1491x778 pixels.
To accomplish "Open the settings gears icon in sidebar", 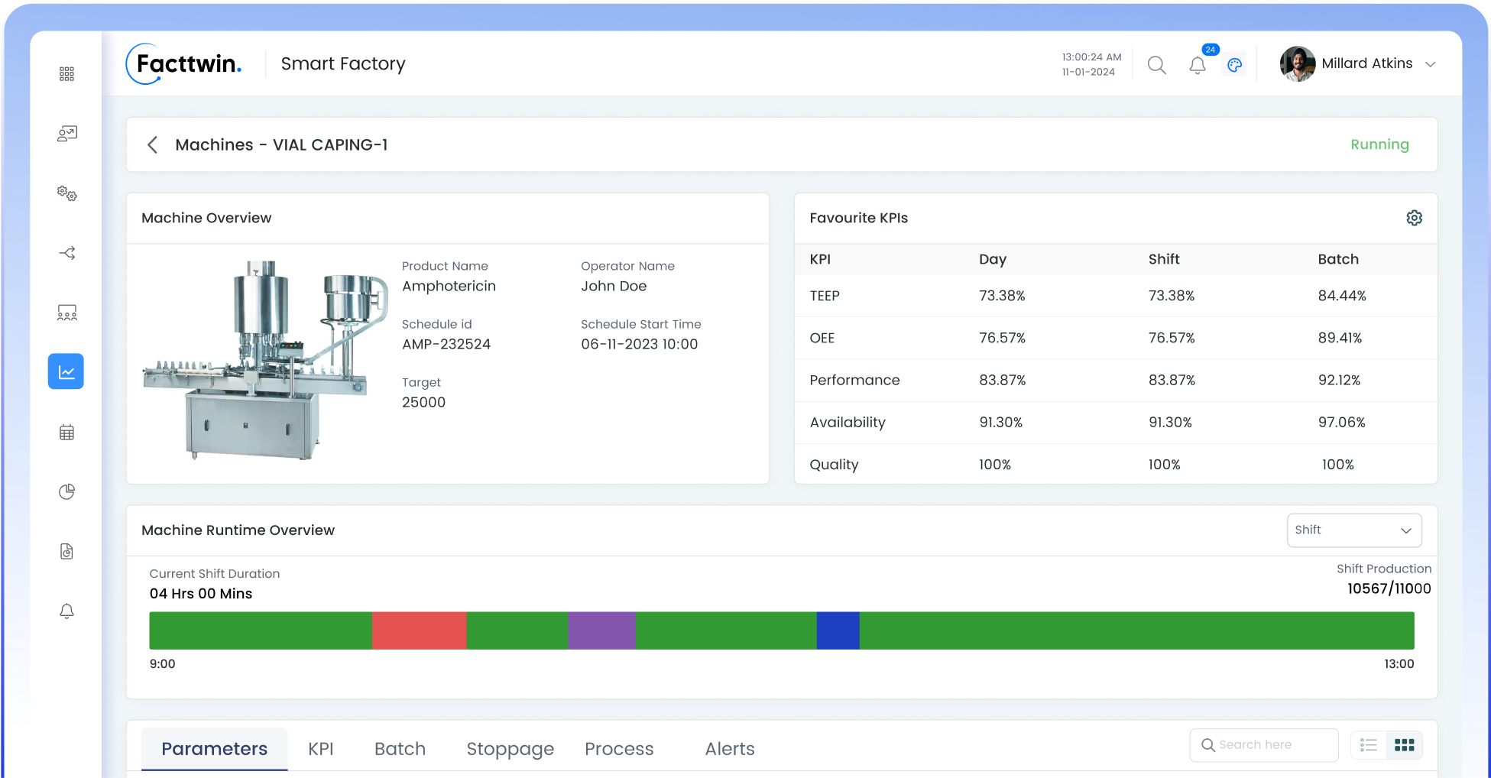I will [x=66, y=193].
